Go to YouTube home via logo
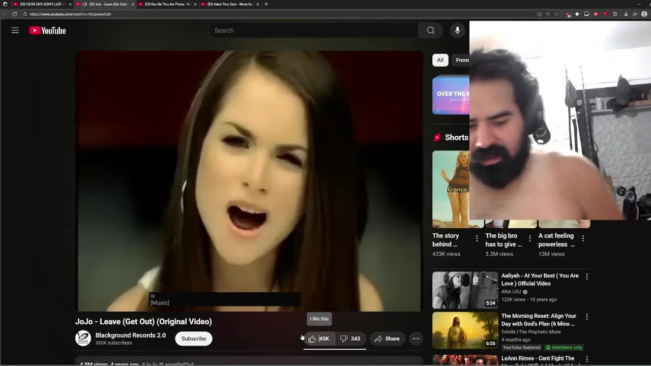The height and width of the screenshot is (366, 651). click(47, 30)
